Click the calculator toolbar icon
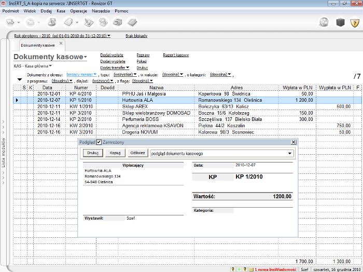Viewport: 363px width, 272px height. point(132,22)
